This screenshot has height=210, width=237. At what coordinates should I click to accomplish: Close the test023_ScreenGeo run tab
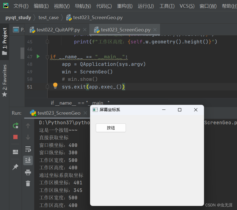pyautogui.click(x=85, y=113)
